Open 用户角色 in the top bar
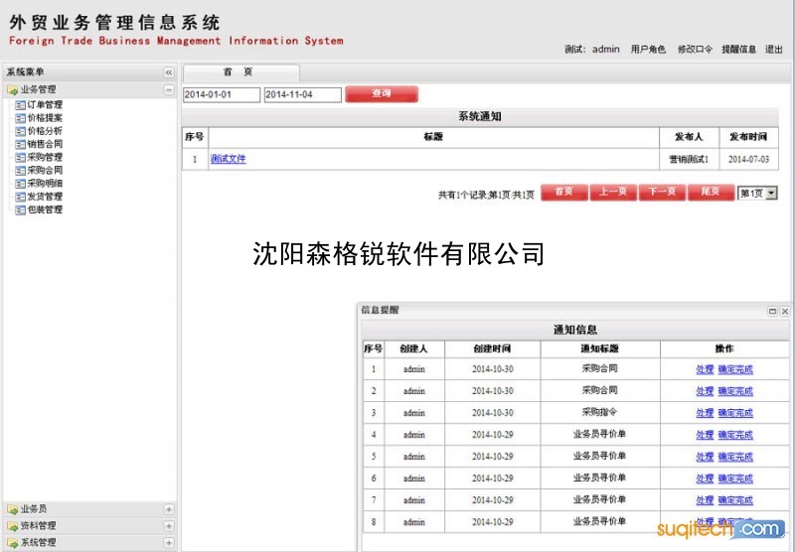The height and width of the screenshot is (552, 795). pos(648,49)
